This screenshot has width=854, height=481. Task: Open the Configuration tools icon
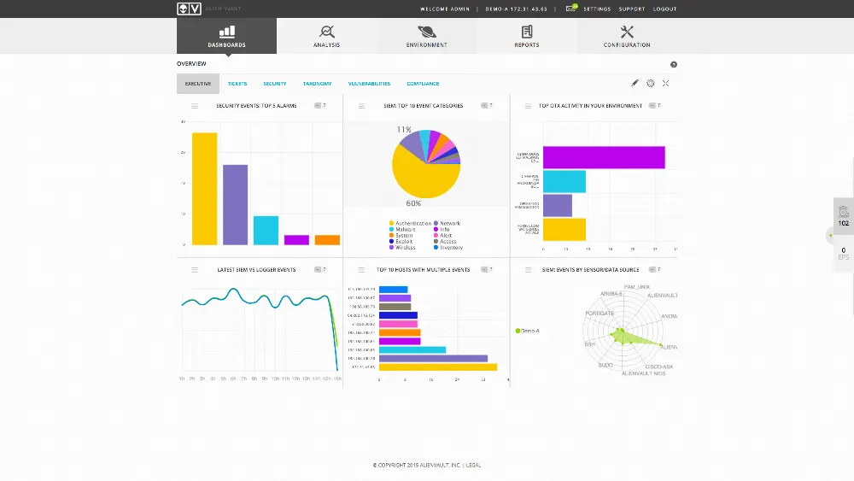627,32
